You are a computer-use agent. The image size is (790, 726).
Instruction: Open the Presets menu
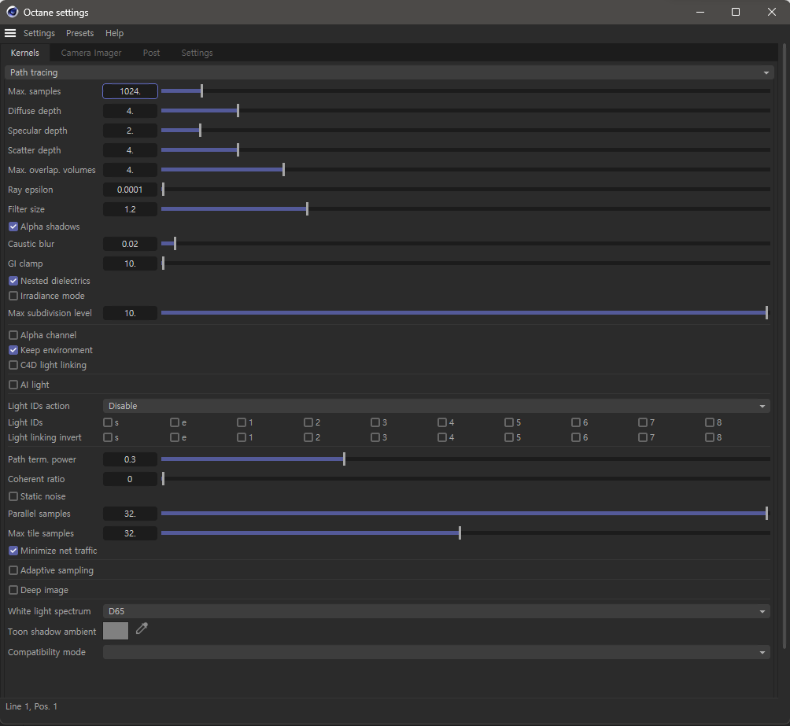pos(79,33)
